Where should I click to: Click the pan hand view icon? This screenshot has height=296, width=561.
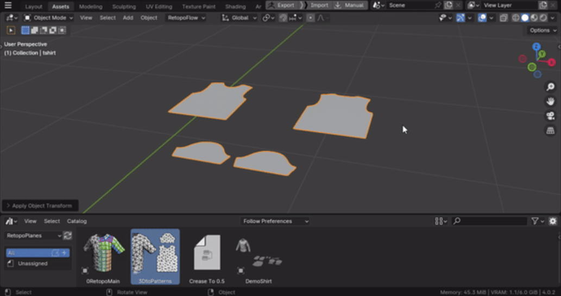point(550,101)
